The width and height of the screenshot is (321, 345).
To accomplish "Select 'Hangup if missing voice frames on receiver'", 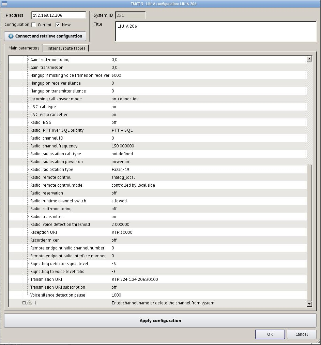I will (157, 75).
